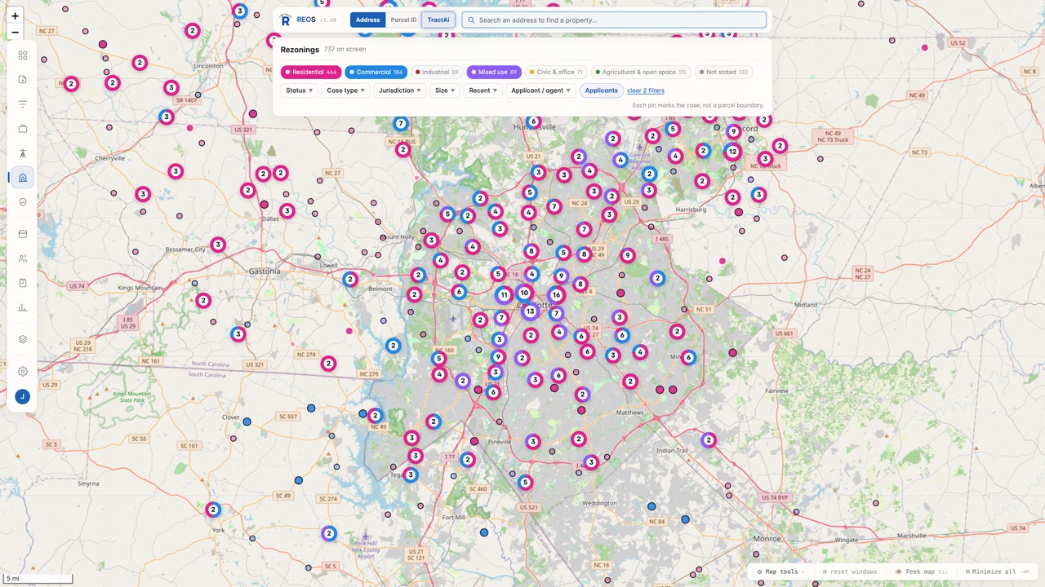1045x587 pixels.
Task: Expand the Size filter dropdown
Action: (x=445, y=90)
